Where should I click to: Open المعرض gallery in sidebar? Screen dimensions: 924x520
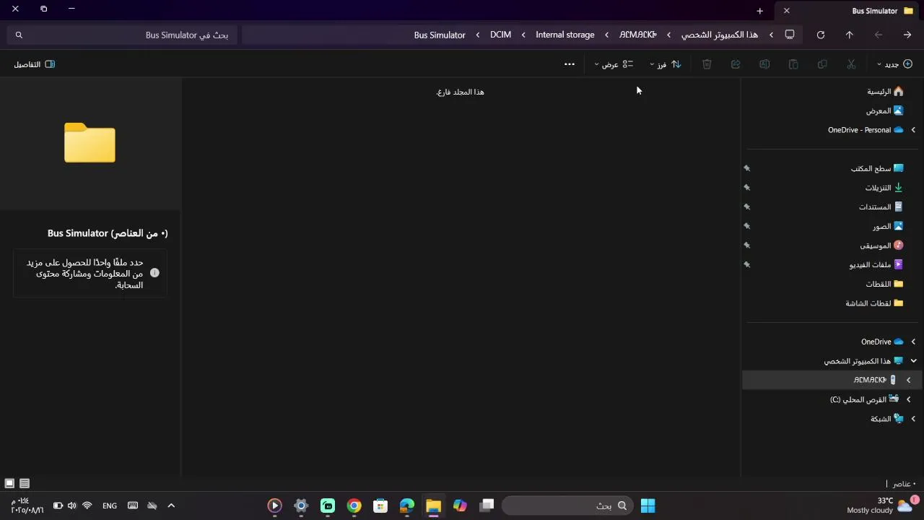pos(884,110)
